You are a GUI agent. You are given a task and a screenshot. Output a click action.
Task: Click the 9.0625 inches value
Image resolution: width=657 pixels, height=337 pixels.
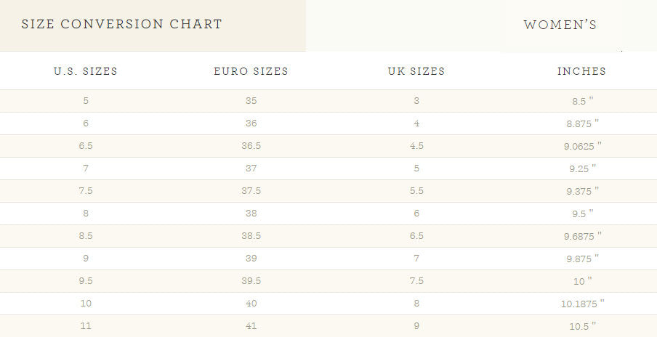(x=583, y=146)
